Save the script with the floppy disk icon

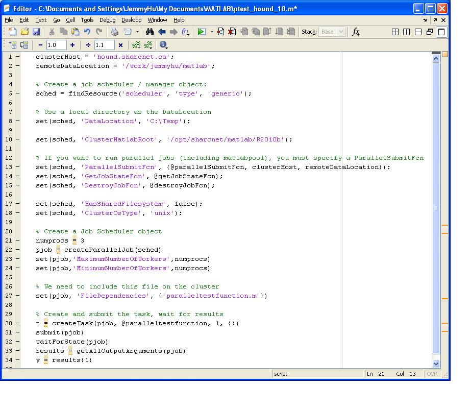pos(36,32)
